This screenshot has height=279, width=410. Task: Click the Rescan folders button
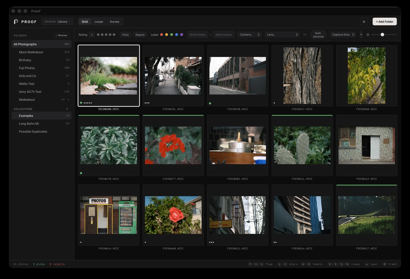pyautogui.click(x=61, y=36)
